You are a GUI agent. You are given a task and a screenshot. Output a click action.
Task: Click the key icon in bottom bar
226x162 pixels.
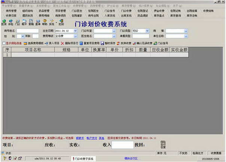4,158
